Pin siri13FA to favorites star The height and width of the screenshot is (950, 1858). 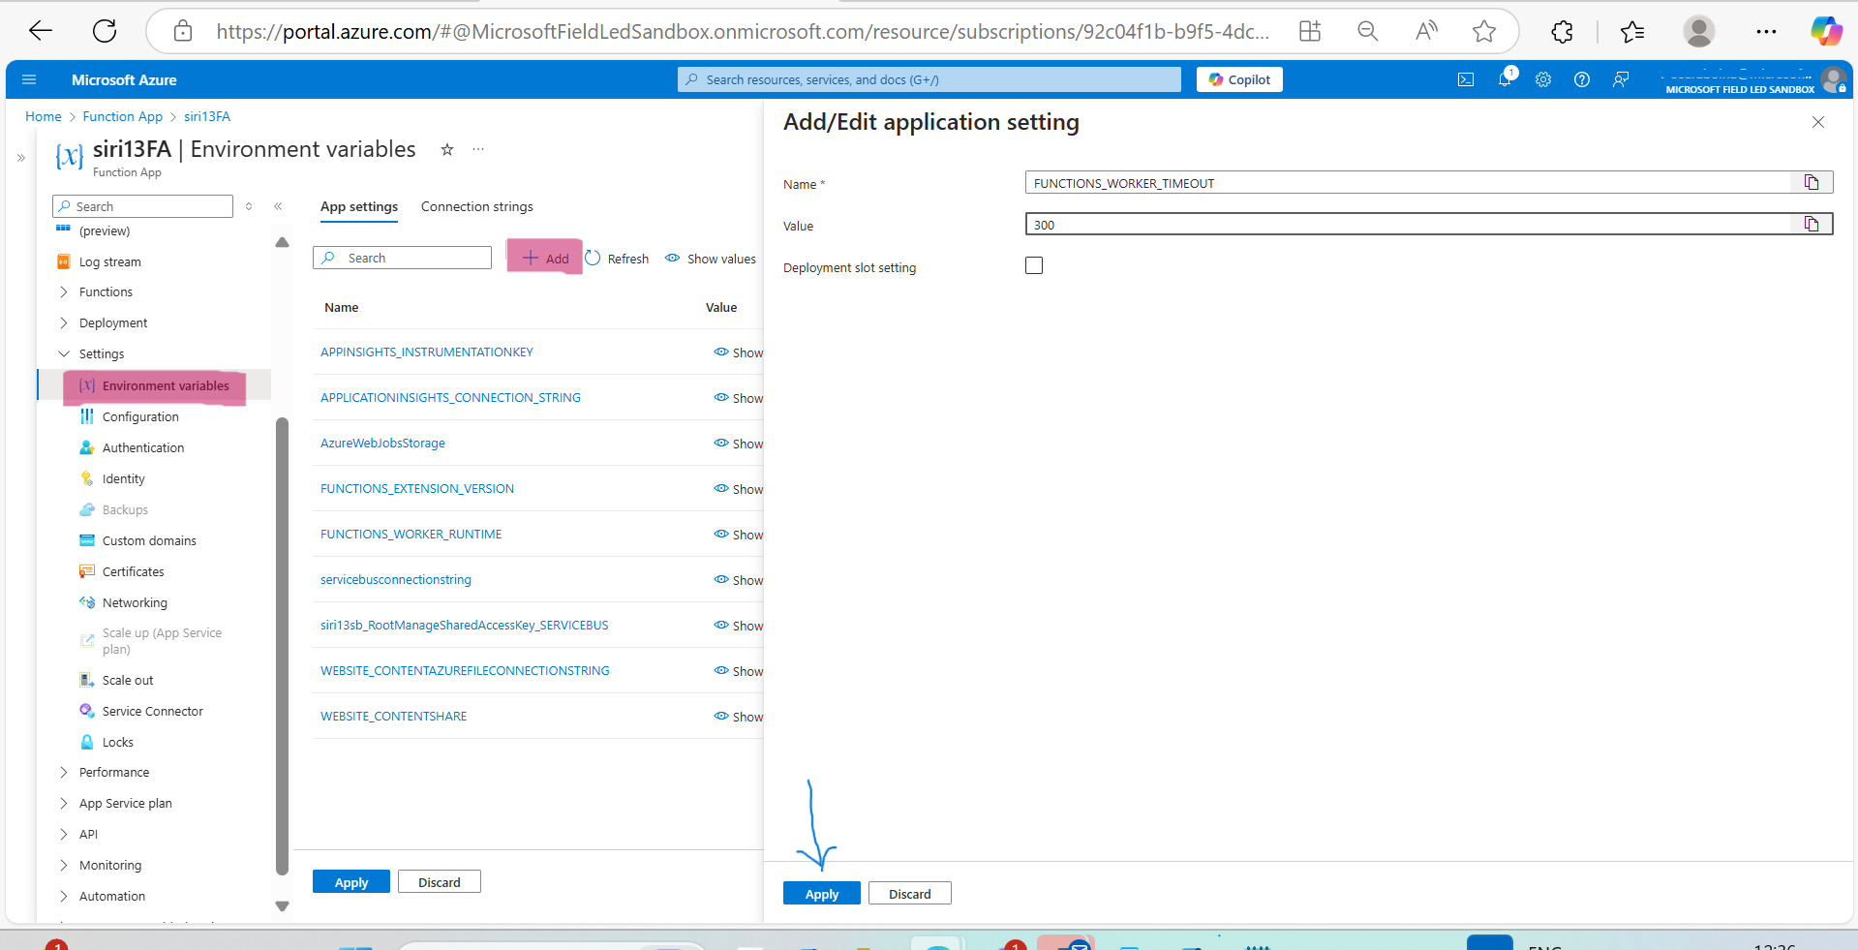[447, 149]
